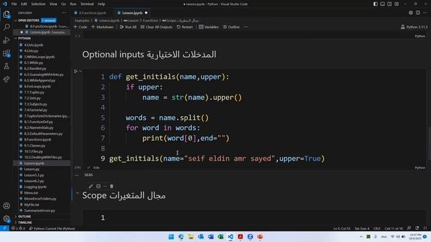Open the Variables panel
Viewport: 431px width, 242px height.
click(x=209, y=27)
